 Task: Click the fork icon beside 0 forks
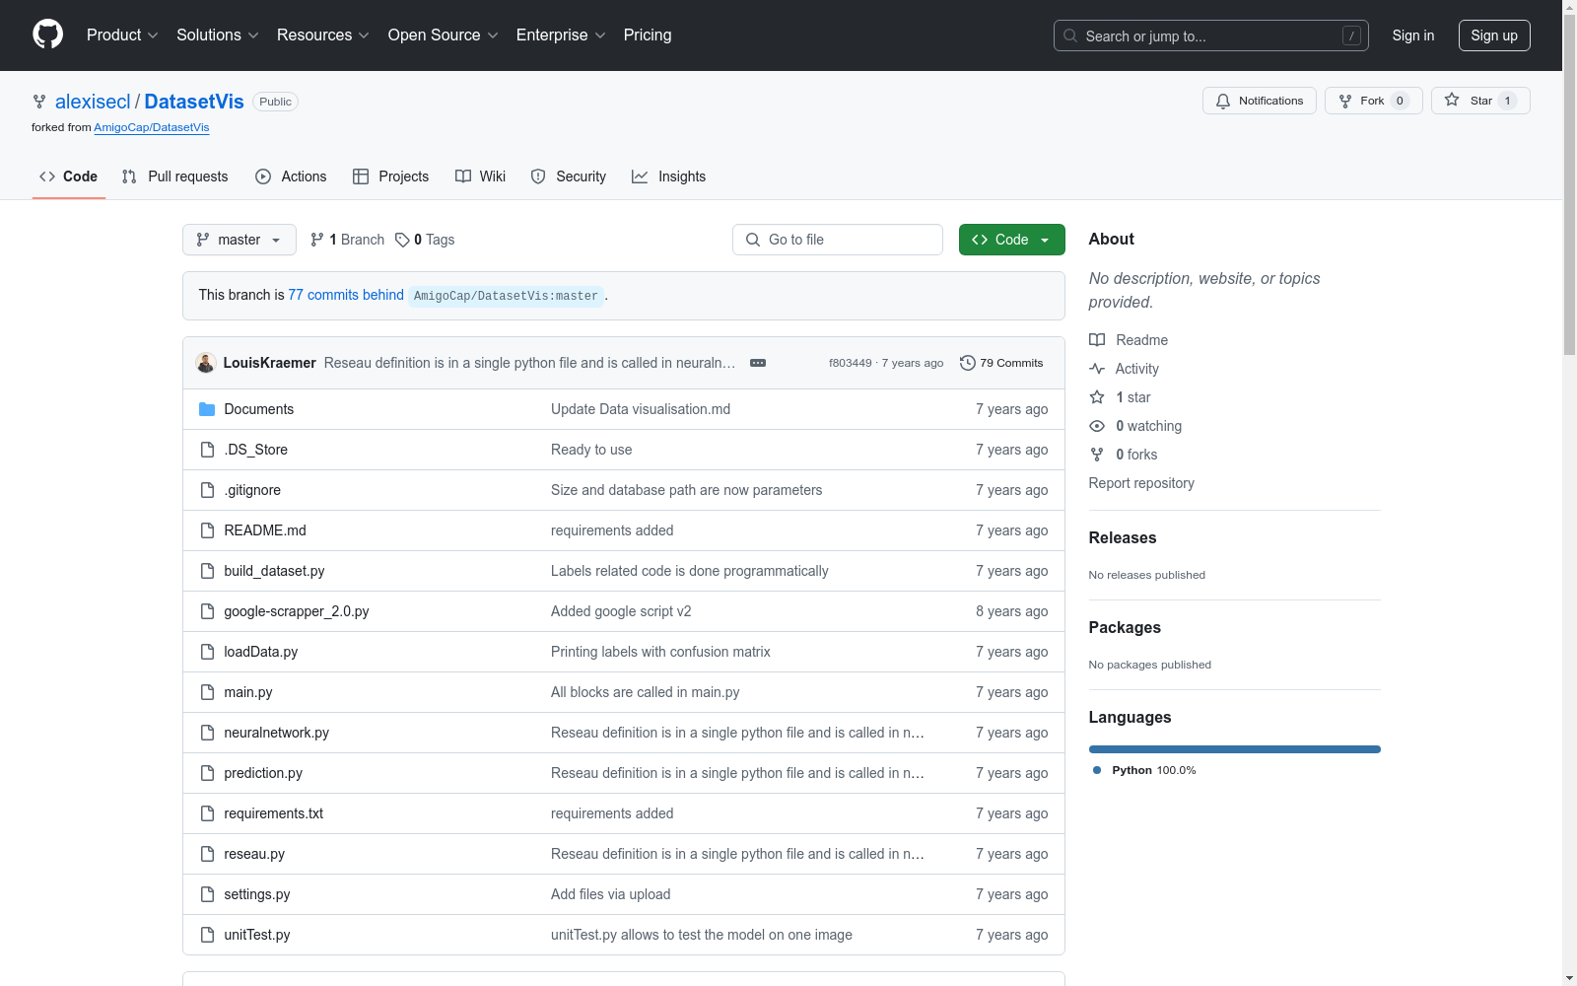point(1097,455)
